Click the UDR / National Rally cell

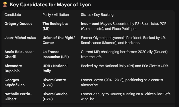55,68
